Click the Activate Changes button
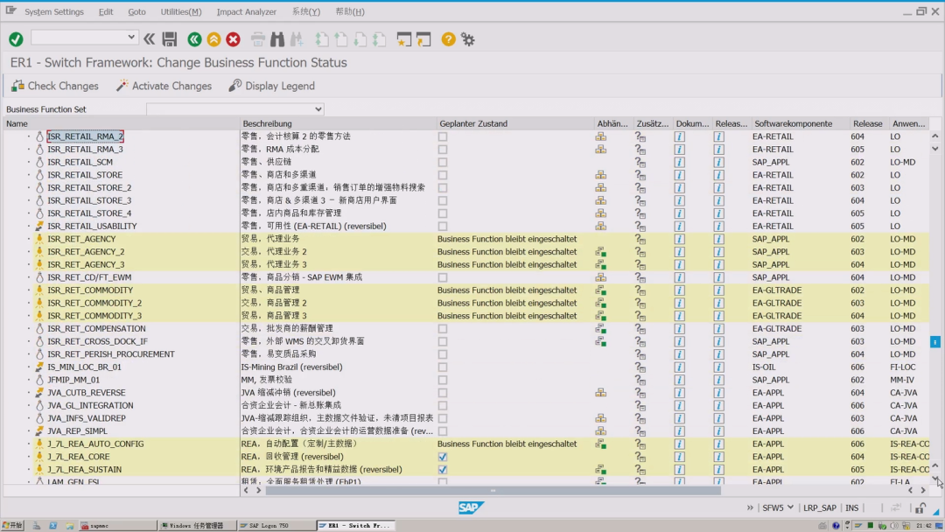Image resolution: width=945 pixels, height=532 pixels. pos(164,86)
